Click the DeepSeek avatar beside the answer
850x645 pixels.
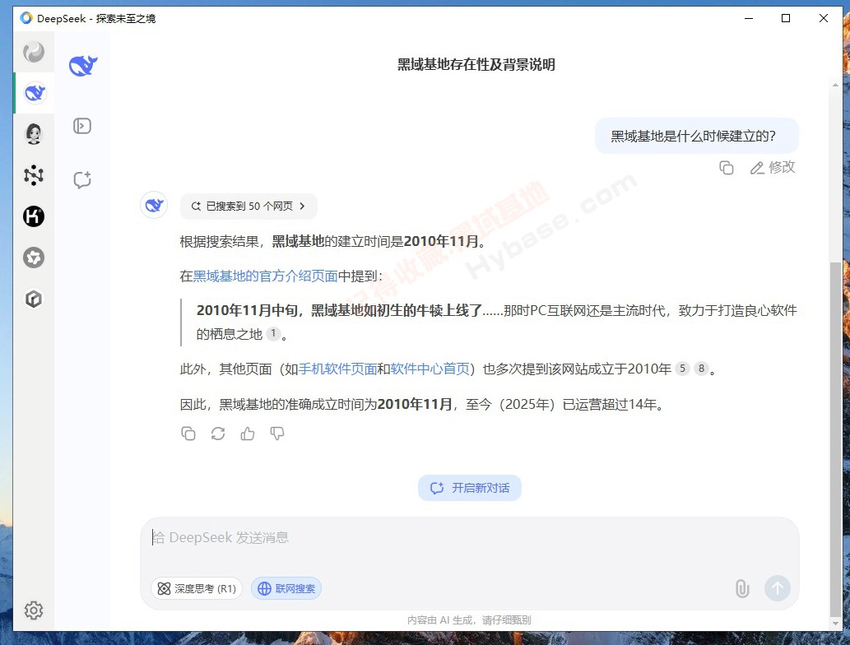coord(154,205)
